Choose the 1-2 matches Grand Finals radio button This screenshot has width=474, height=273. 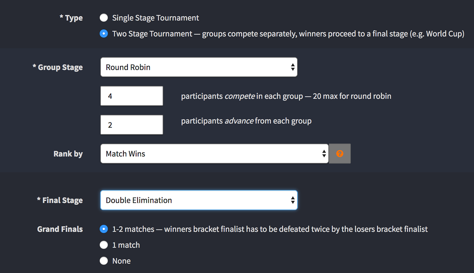[104, 229]
